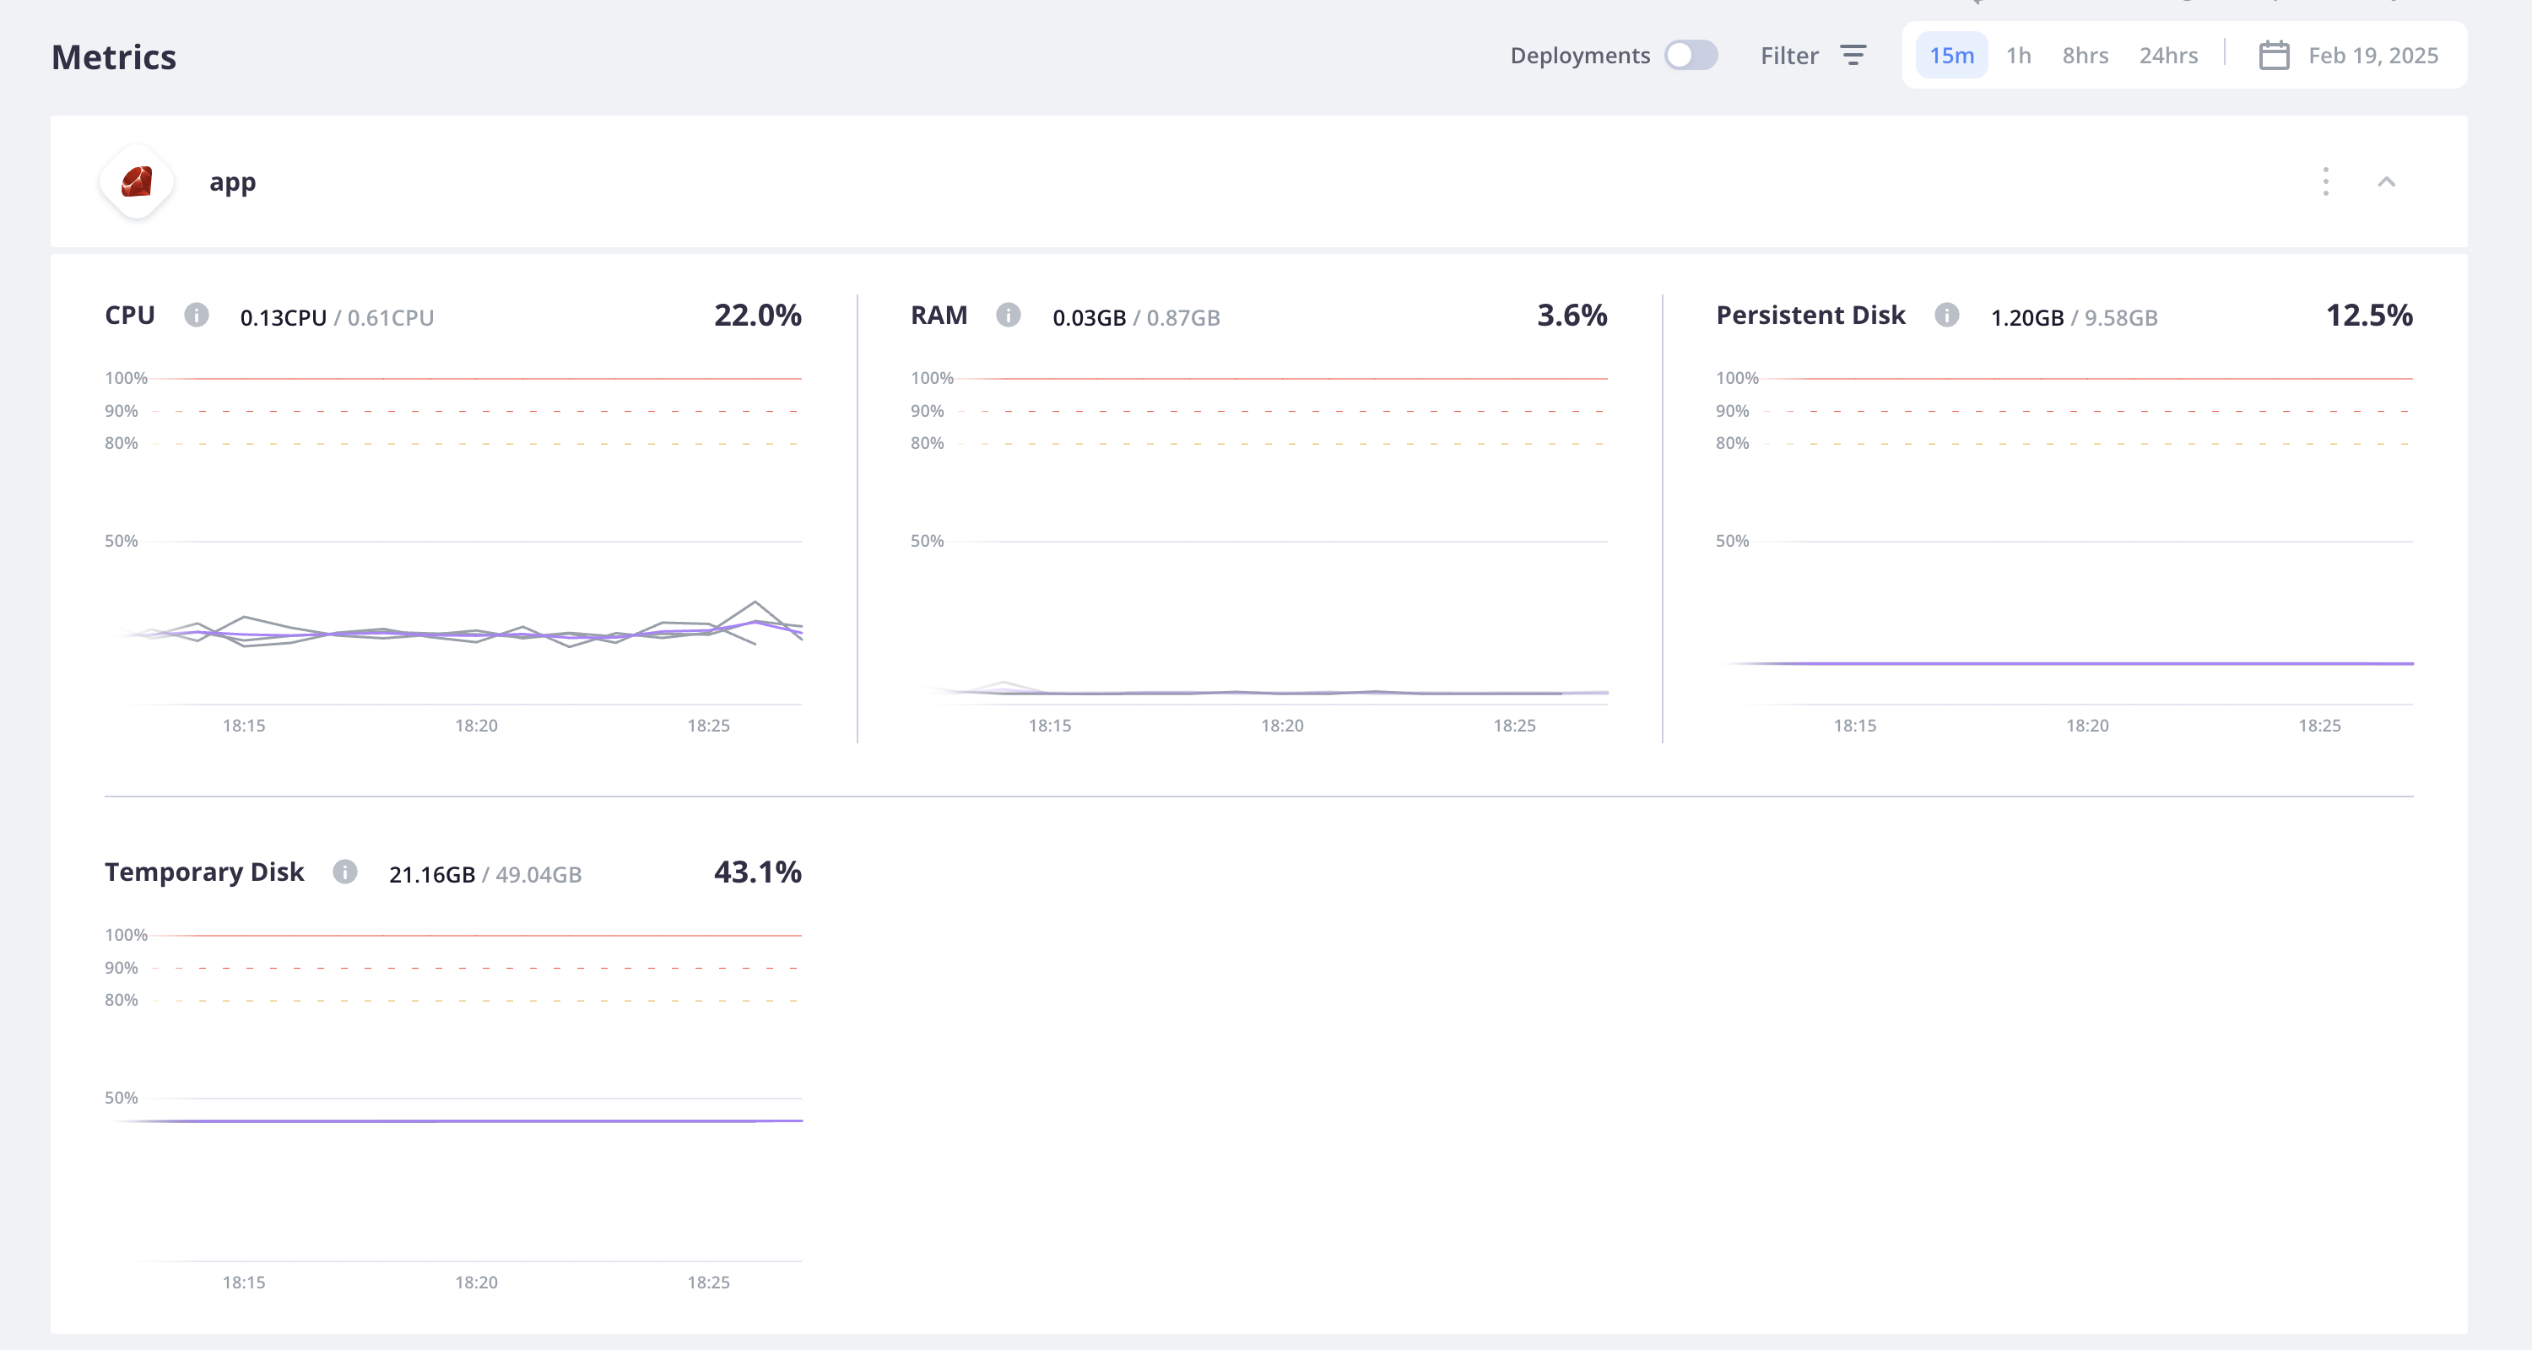Image resolution: width=2532 pixels, height=1350 pixels.
Task: Open the Filter funnel icon
Action: pos(1853,55)
